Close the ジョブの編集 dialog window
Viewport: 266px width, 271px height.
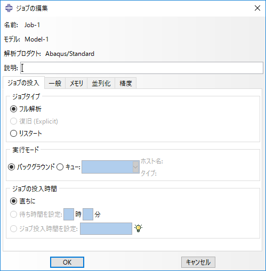tap(257, 8)
